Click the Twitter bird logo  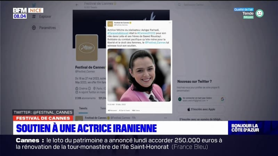point(34,5)
